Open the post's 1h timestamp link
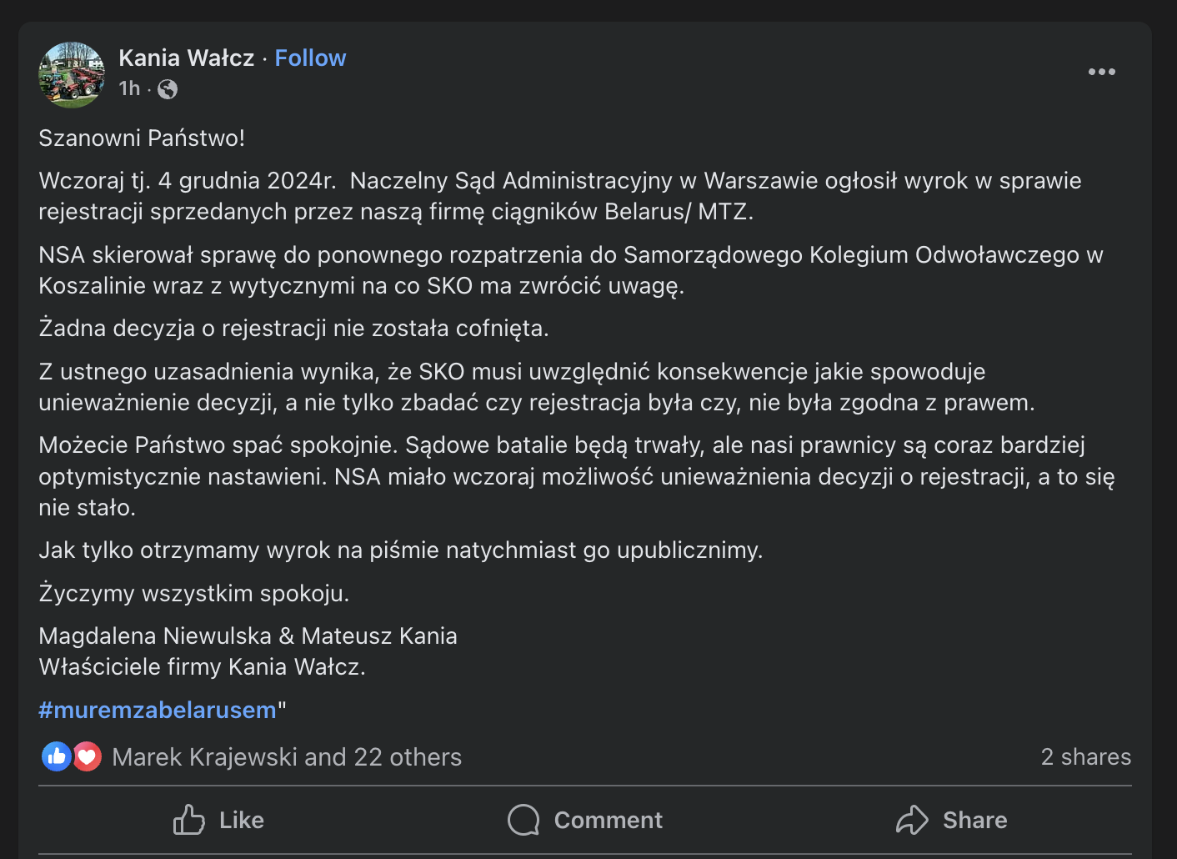The height and width of the screenshot is (859, 1177). coord(129,88)
